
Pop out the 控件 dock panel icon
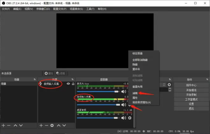pos(207,80)
